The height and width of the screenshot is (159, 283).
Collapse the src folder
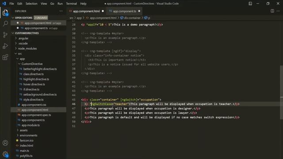click(20, 54)
